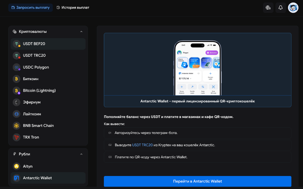Click the Криптовалюты section title
Screen dimensions: 303x189
point(33,31)
